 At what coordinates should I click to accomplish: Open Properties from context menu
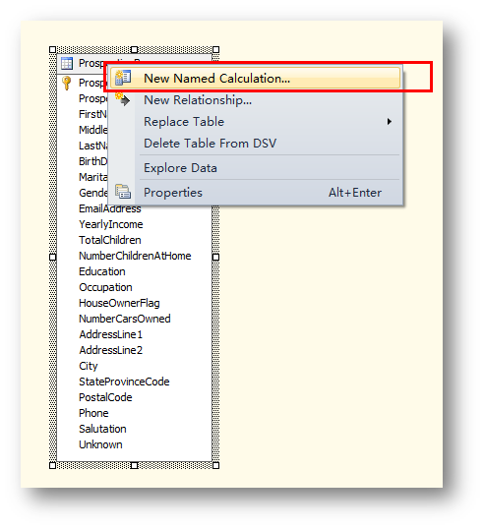point(256,193)
